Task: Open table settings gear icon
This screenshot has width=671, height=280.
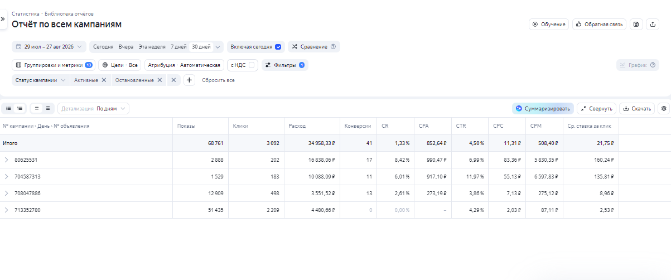Action: coord(664,108)
